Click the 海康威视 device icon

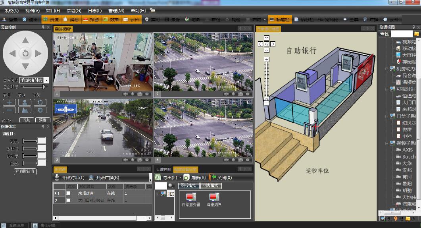point(214,197)
